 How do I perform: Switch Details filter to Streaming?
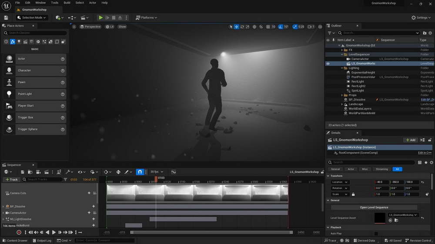382,169
